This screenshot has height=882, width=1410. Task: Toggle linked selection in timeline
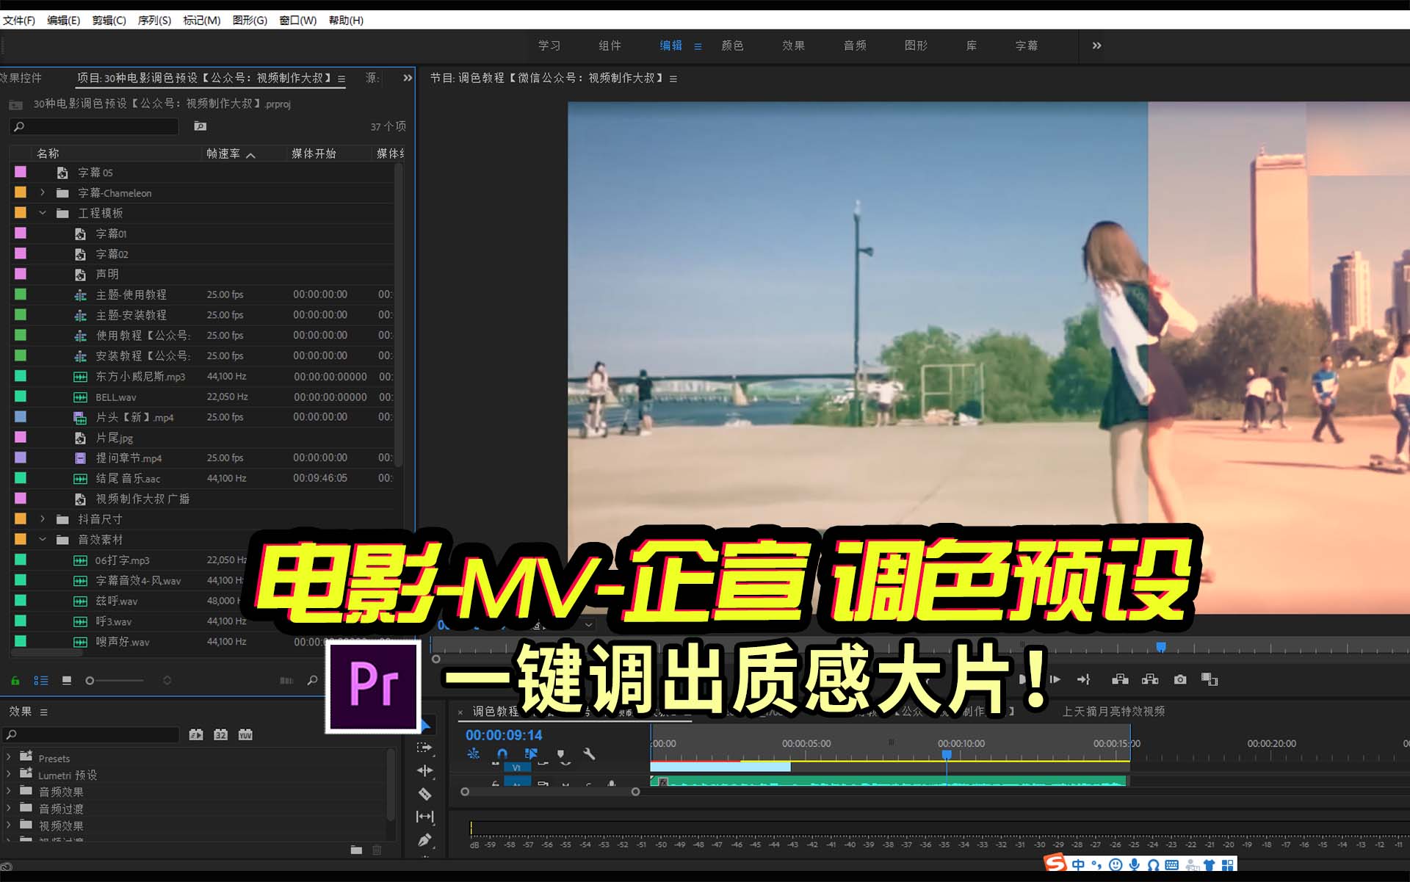[x=531, y=753]
